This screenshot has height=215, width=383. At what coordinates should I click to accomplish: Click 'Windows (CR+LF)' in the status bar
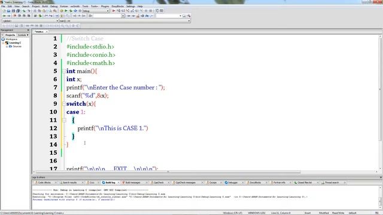pos(233,213)
